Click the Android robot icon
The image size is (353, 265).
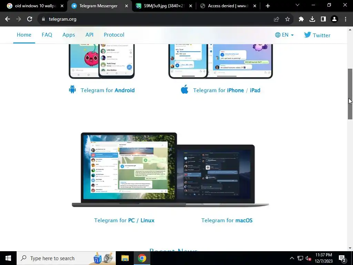(x=72, y=89)
